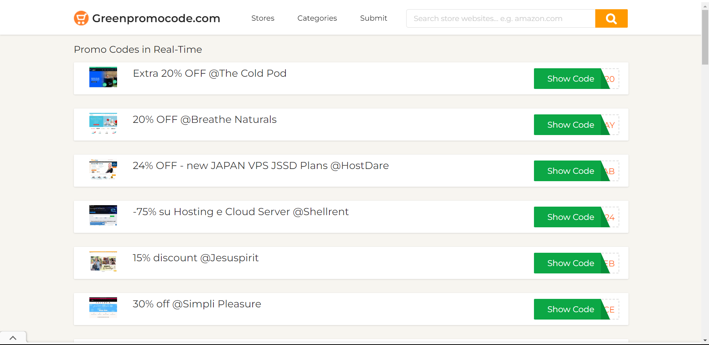Open the Shellrent website thumbnail

(103, 215)
